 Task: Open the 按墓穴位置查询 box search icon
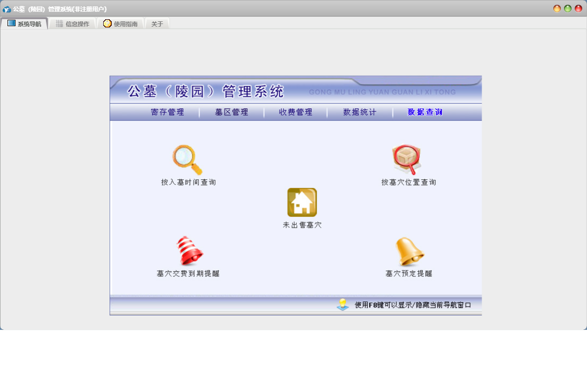point(406,160)
